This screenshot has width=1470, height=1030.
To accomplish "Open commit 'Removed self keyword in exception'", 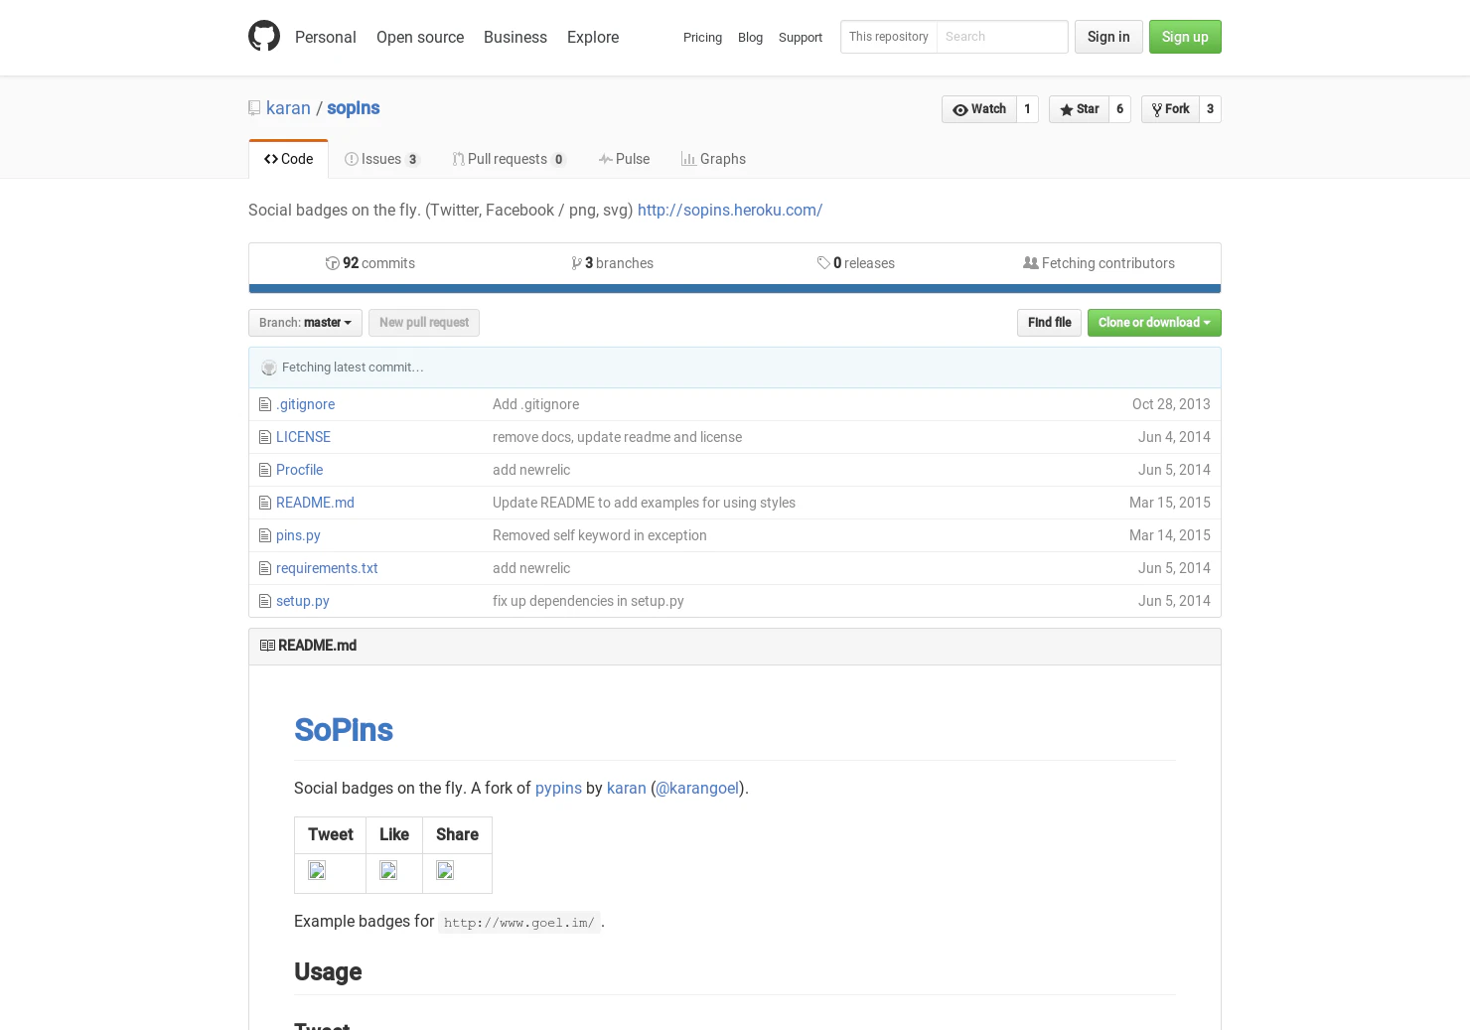I will coord(600,535).
